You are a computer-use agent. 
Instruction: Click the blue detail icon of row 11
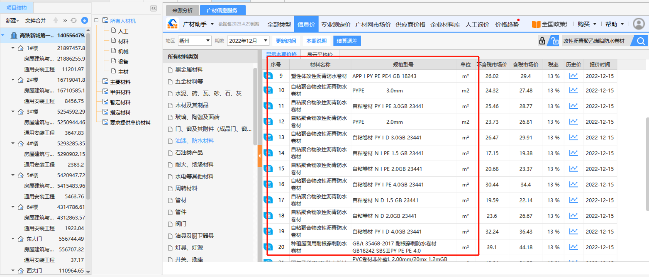pyautogui.click(x=268, y=106)
